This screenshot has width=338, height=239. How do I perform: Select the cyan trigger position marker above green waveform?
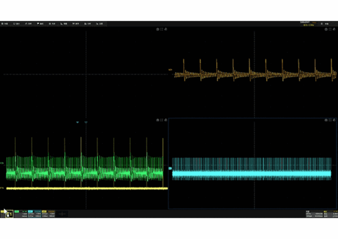78,122
